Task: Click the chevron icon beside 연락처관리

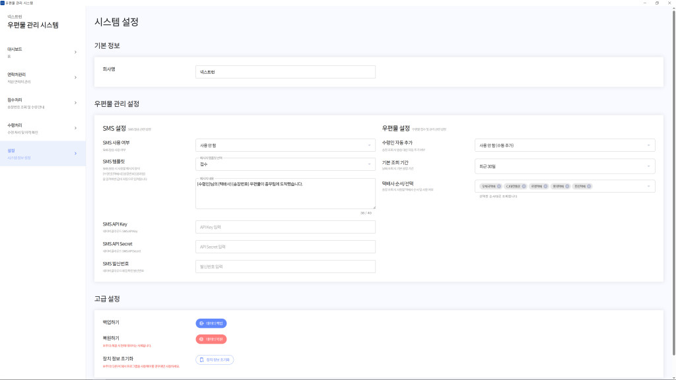Action: coord(75,77)
